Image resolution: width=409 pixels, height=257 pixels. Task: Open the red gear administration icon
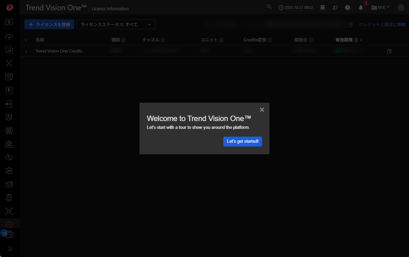point(10,224)
